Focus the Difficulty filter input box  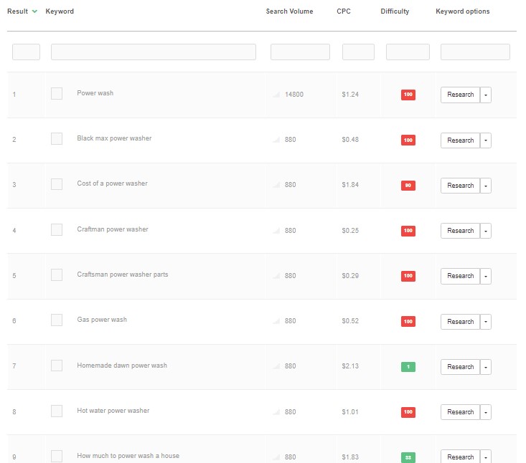[408, 52]
